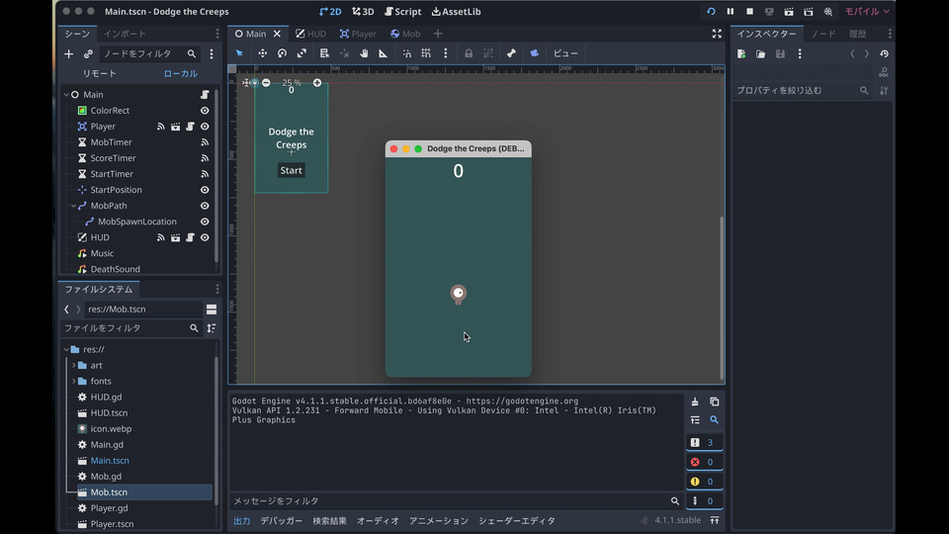The width and height of the screenshot is (949, 534).
Task: Add a new node with plus icon
Action: coord(68,54)
